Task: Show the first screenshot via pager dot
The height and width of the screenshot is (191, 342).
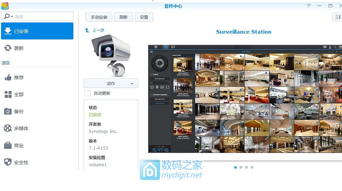Action: click(236, 168)
